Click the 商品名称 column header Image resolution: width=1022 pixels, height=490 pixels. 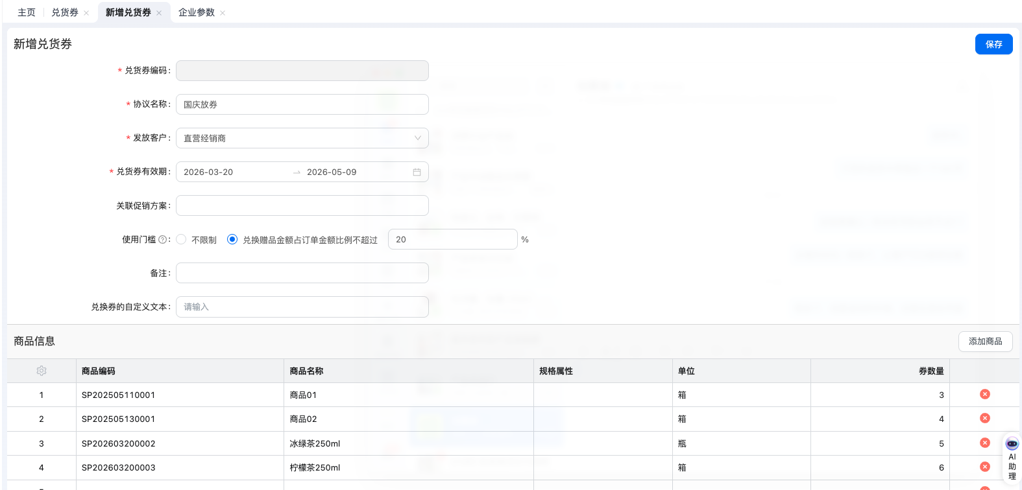(409, 371)
